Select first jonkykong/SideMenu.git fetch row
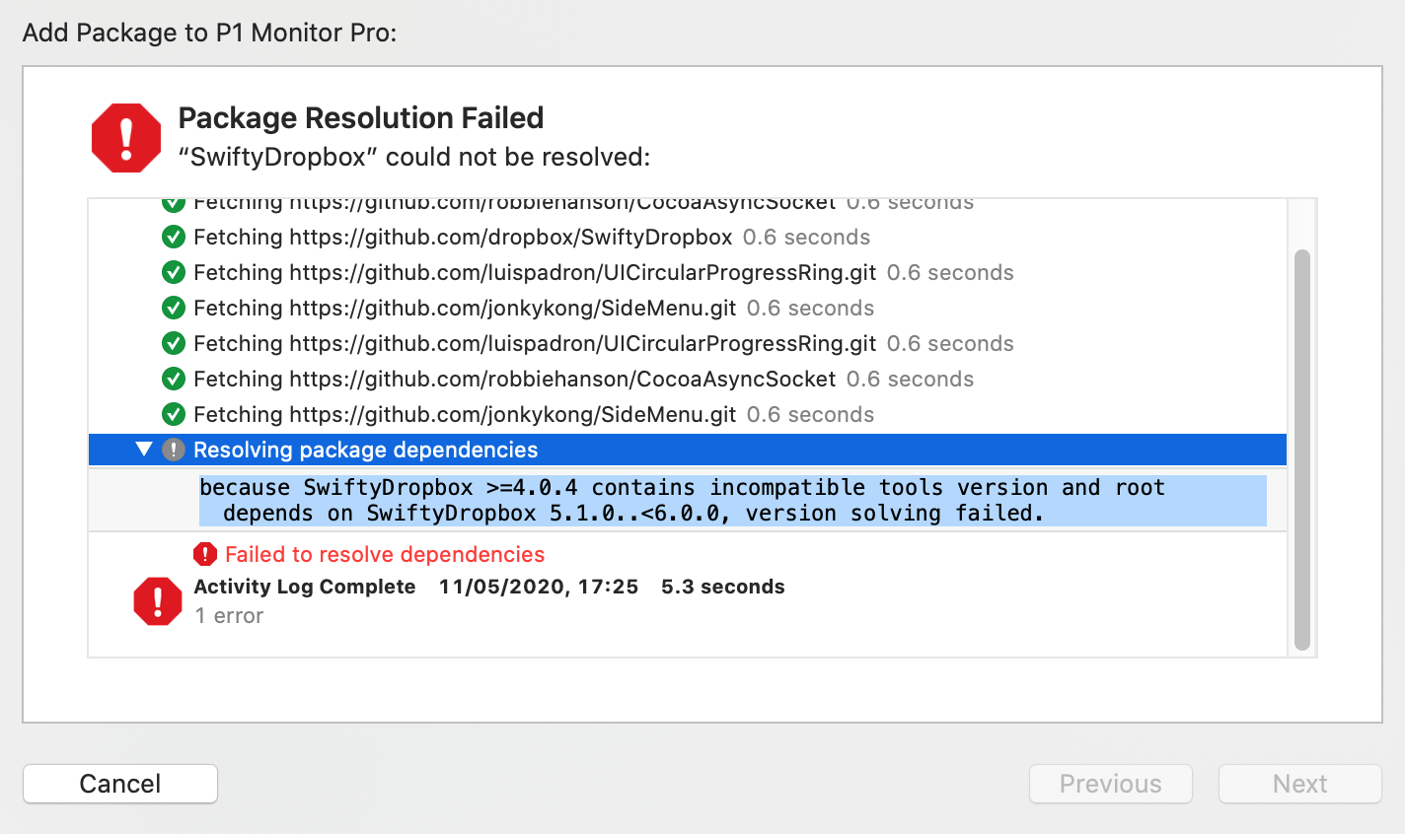The height and width of the screenshot is (834, 1405). tap(688, 309)
